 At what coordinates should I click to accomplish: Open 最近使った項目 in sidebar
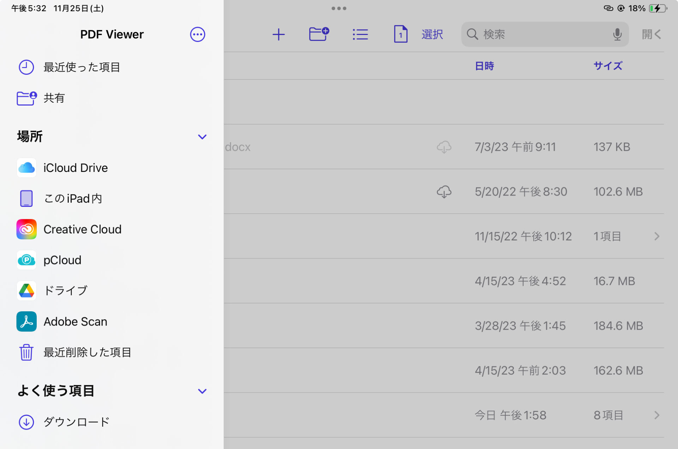(x=82, y=67)
